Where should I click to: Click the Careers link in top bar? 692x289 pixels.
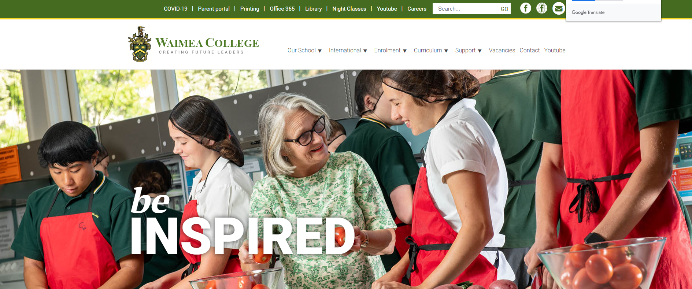coord(417,9)
